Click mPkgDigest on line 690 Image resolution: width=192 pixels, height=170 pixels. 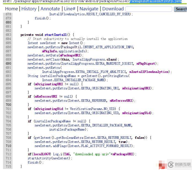coord(146,63)
